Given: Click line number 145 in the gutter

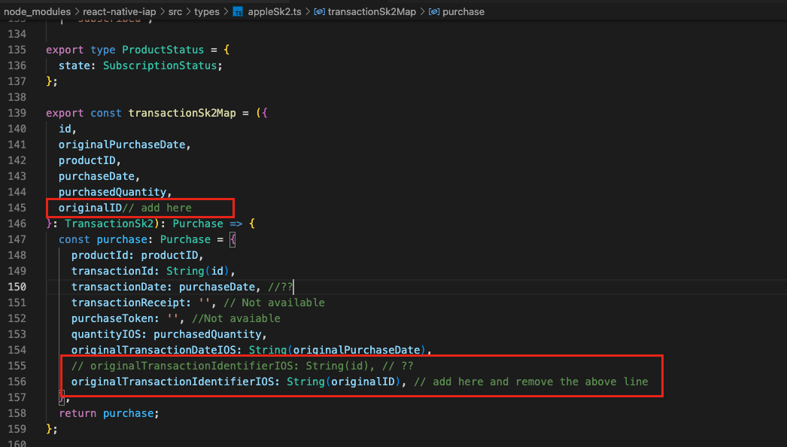Looking at the screenshot, I should point(18,207).
